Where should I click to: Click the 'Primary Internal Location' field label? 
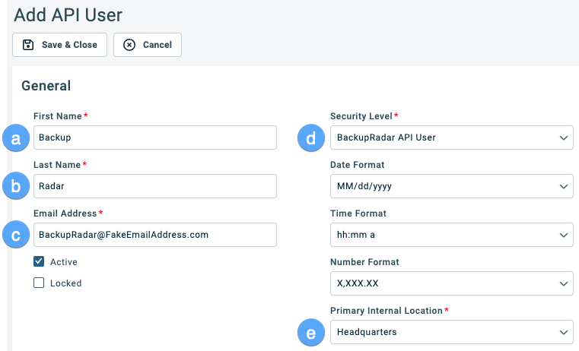pos(387,311)
